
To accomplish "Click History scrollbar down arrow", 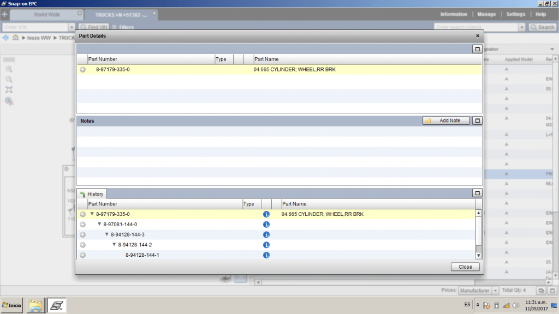I will click(x=478, y=256).
